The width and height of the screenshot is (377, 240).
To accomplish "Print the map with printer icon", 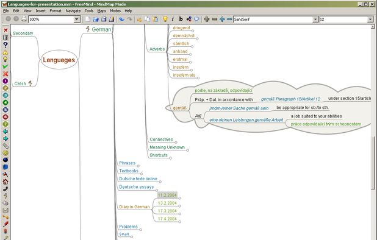I will click(24, 19).
